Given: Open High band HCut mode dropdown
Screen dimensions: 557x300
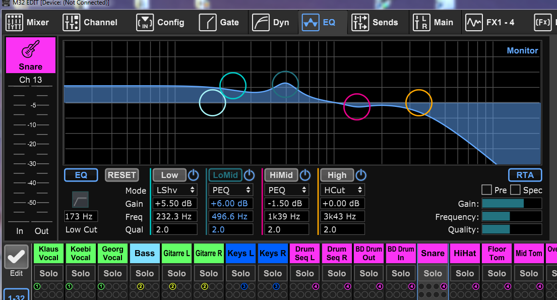Looking at the screenshot, I should tap(342, 190).
